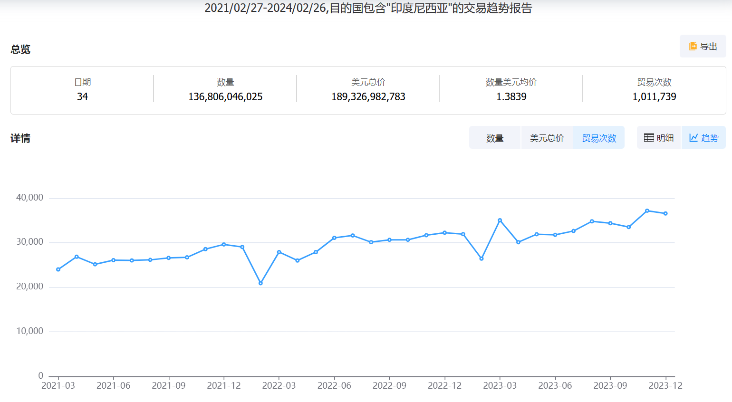Click the highest data point near 2023-11
732x402 pixels.
(647, 211)
